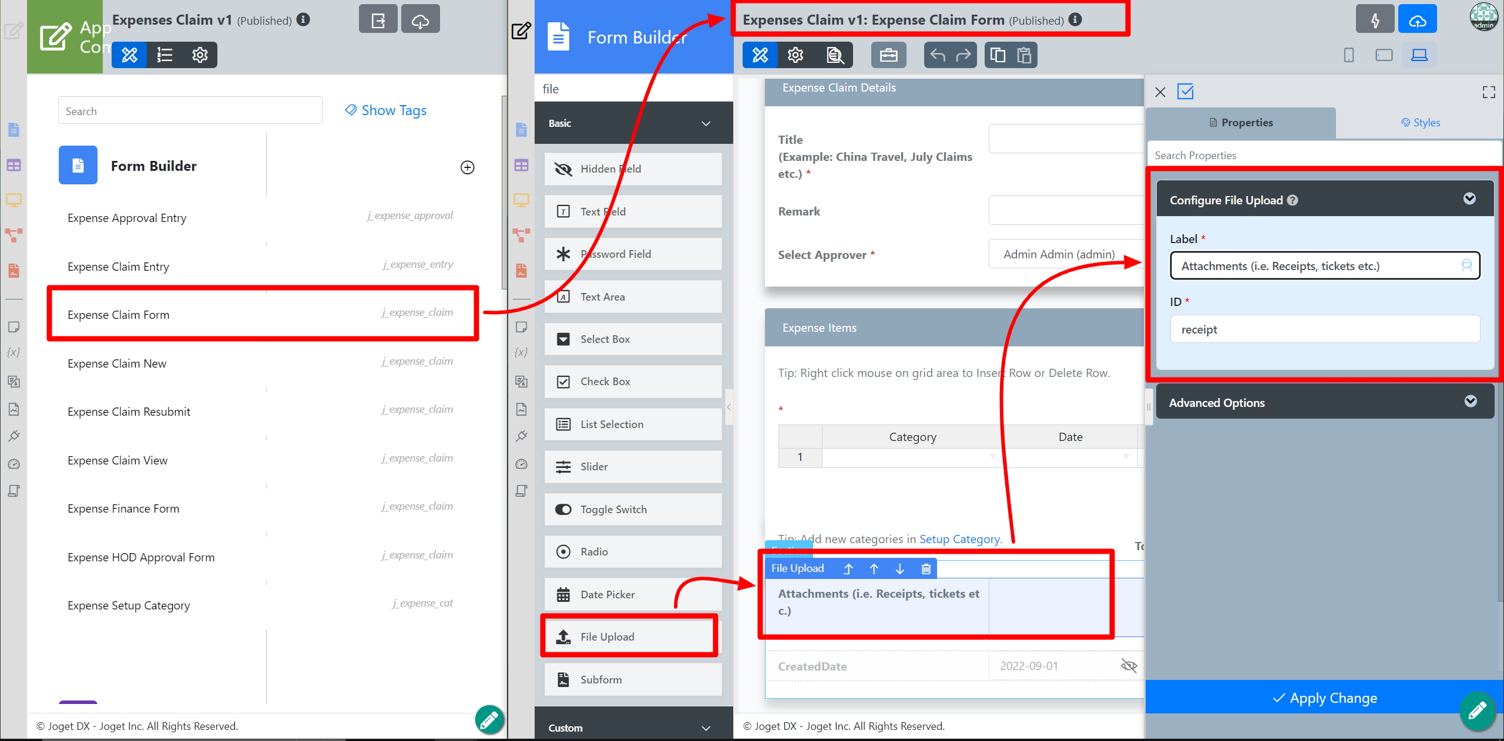Switch to the Styles tab
The image size is (1504, 741).
point(1420,123)
